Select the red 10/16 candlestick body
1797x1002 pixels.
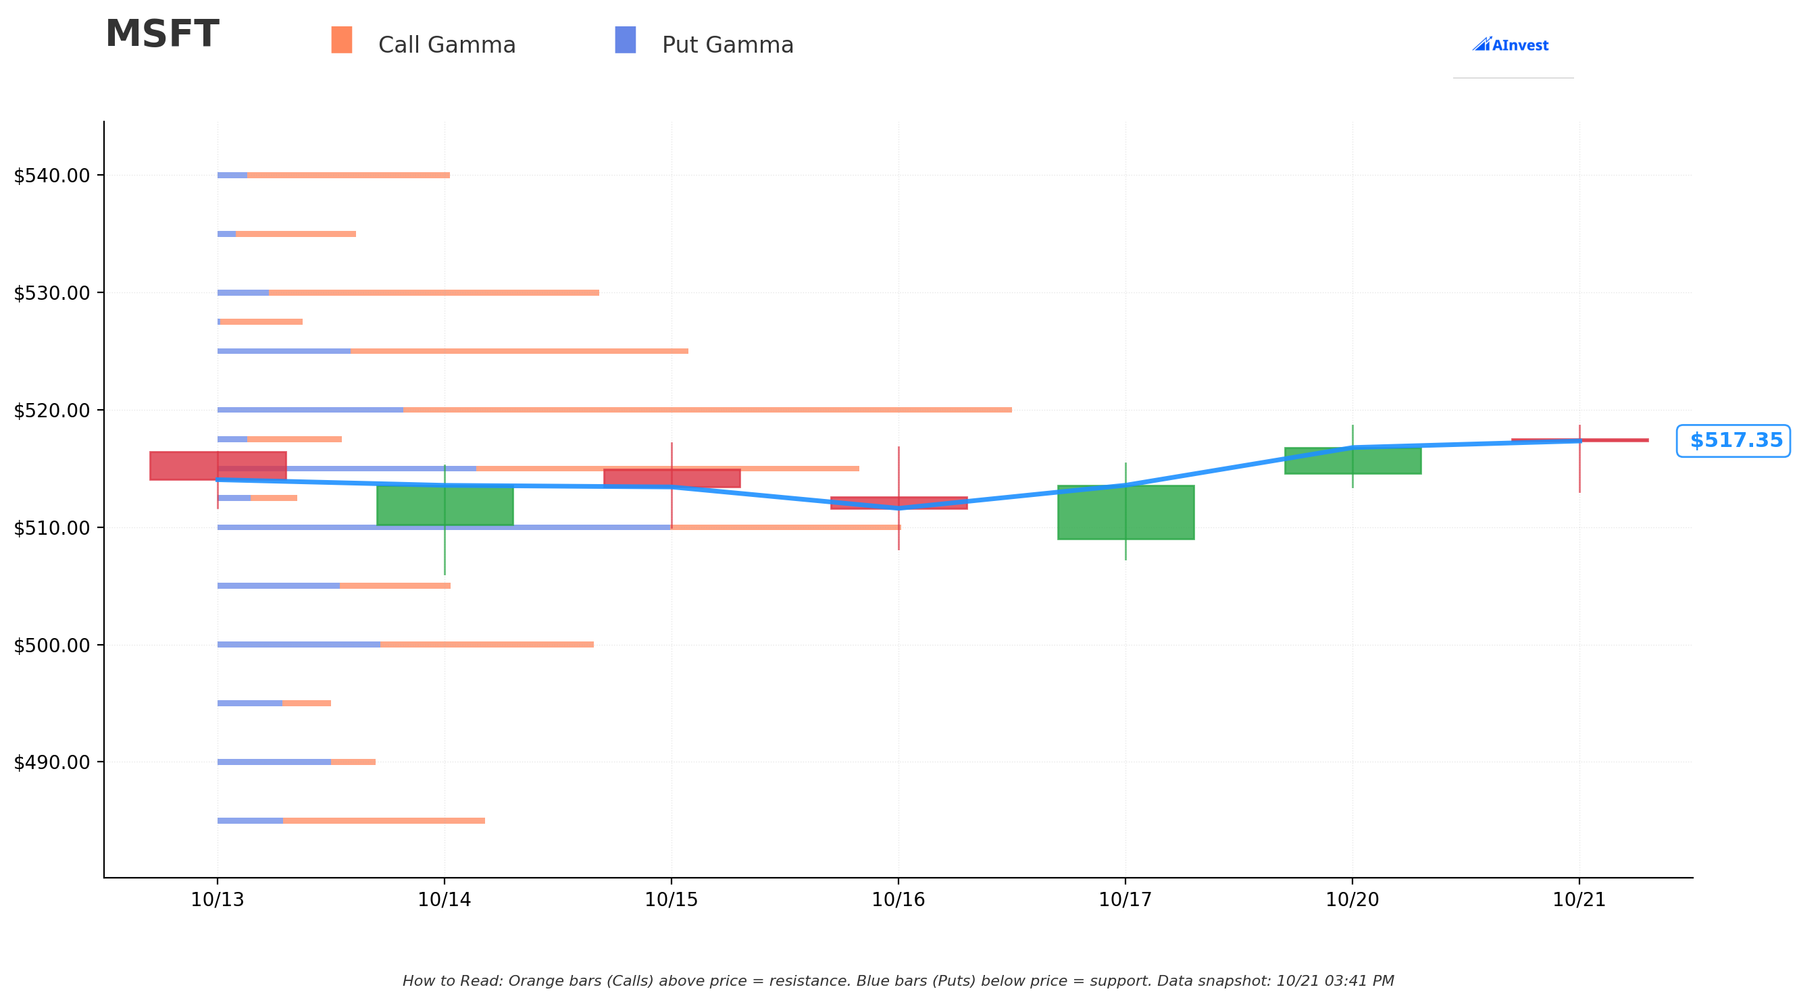pos(899,503)
